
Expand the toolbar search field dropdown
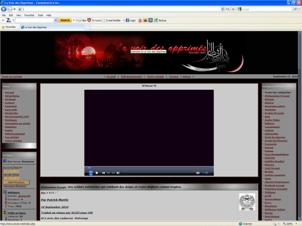(55, 20)
